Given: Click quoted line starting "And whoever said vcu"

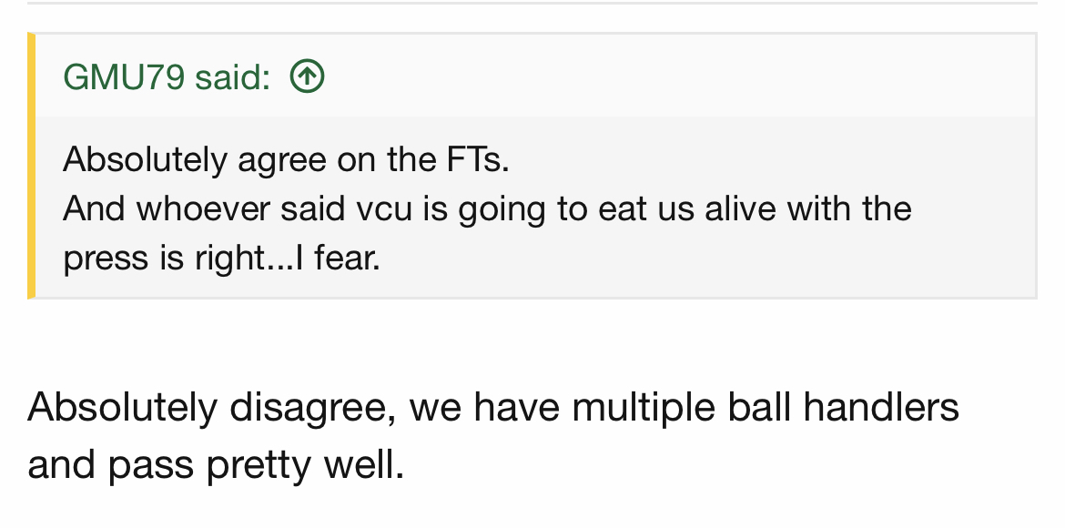Looking at the screenshot, I should (x=487, y=208).
